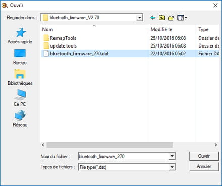Close the Ouvrir dialog
Viewport: 222px width, 186px height.
click(x=215, y=5)
